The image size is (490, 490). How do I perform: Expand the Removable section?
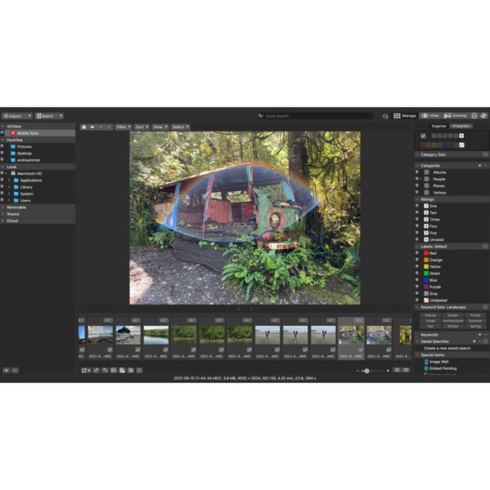click(2, 207)
